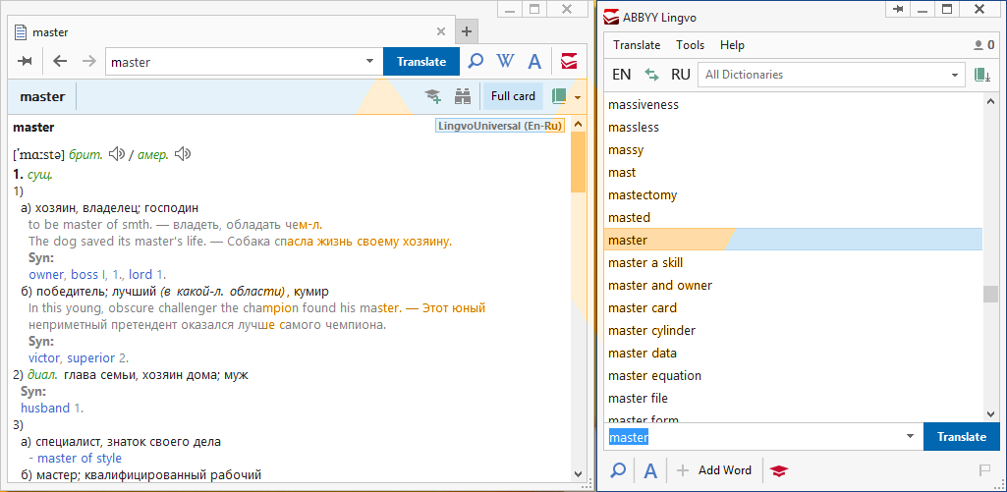The height and width of the screenshot is (492, 1007).
Task: Play British pronunciation of master
Action: [x=116, y=154]
